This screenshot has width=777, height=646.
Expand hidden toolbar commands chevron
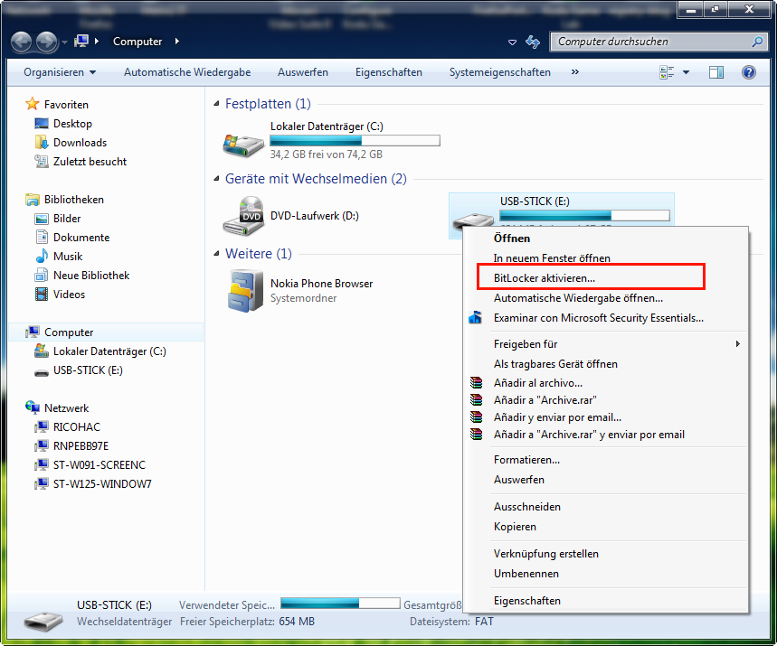click(x=574, y=72)
